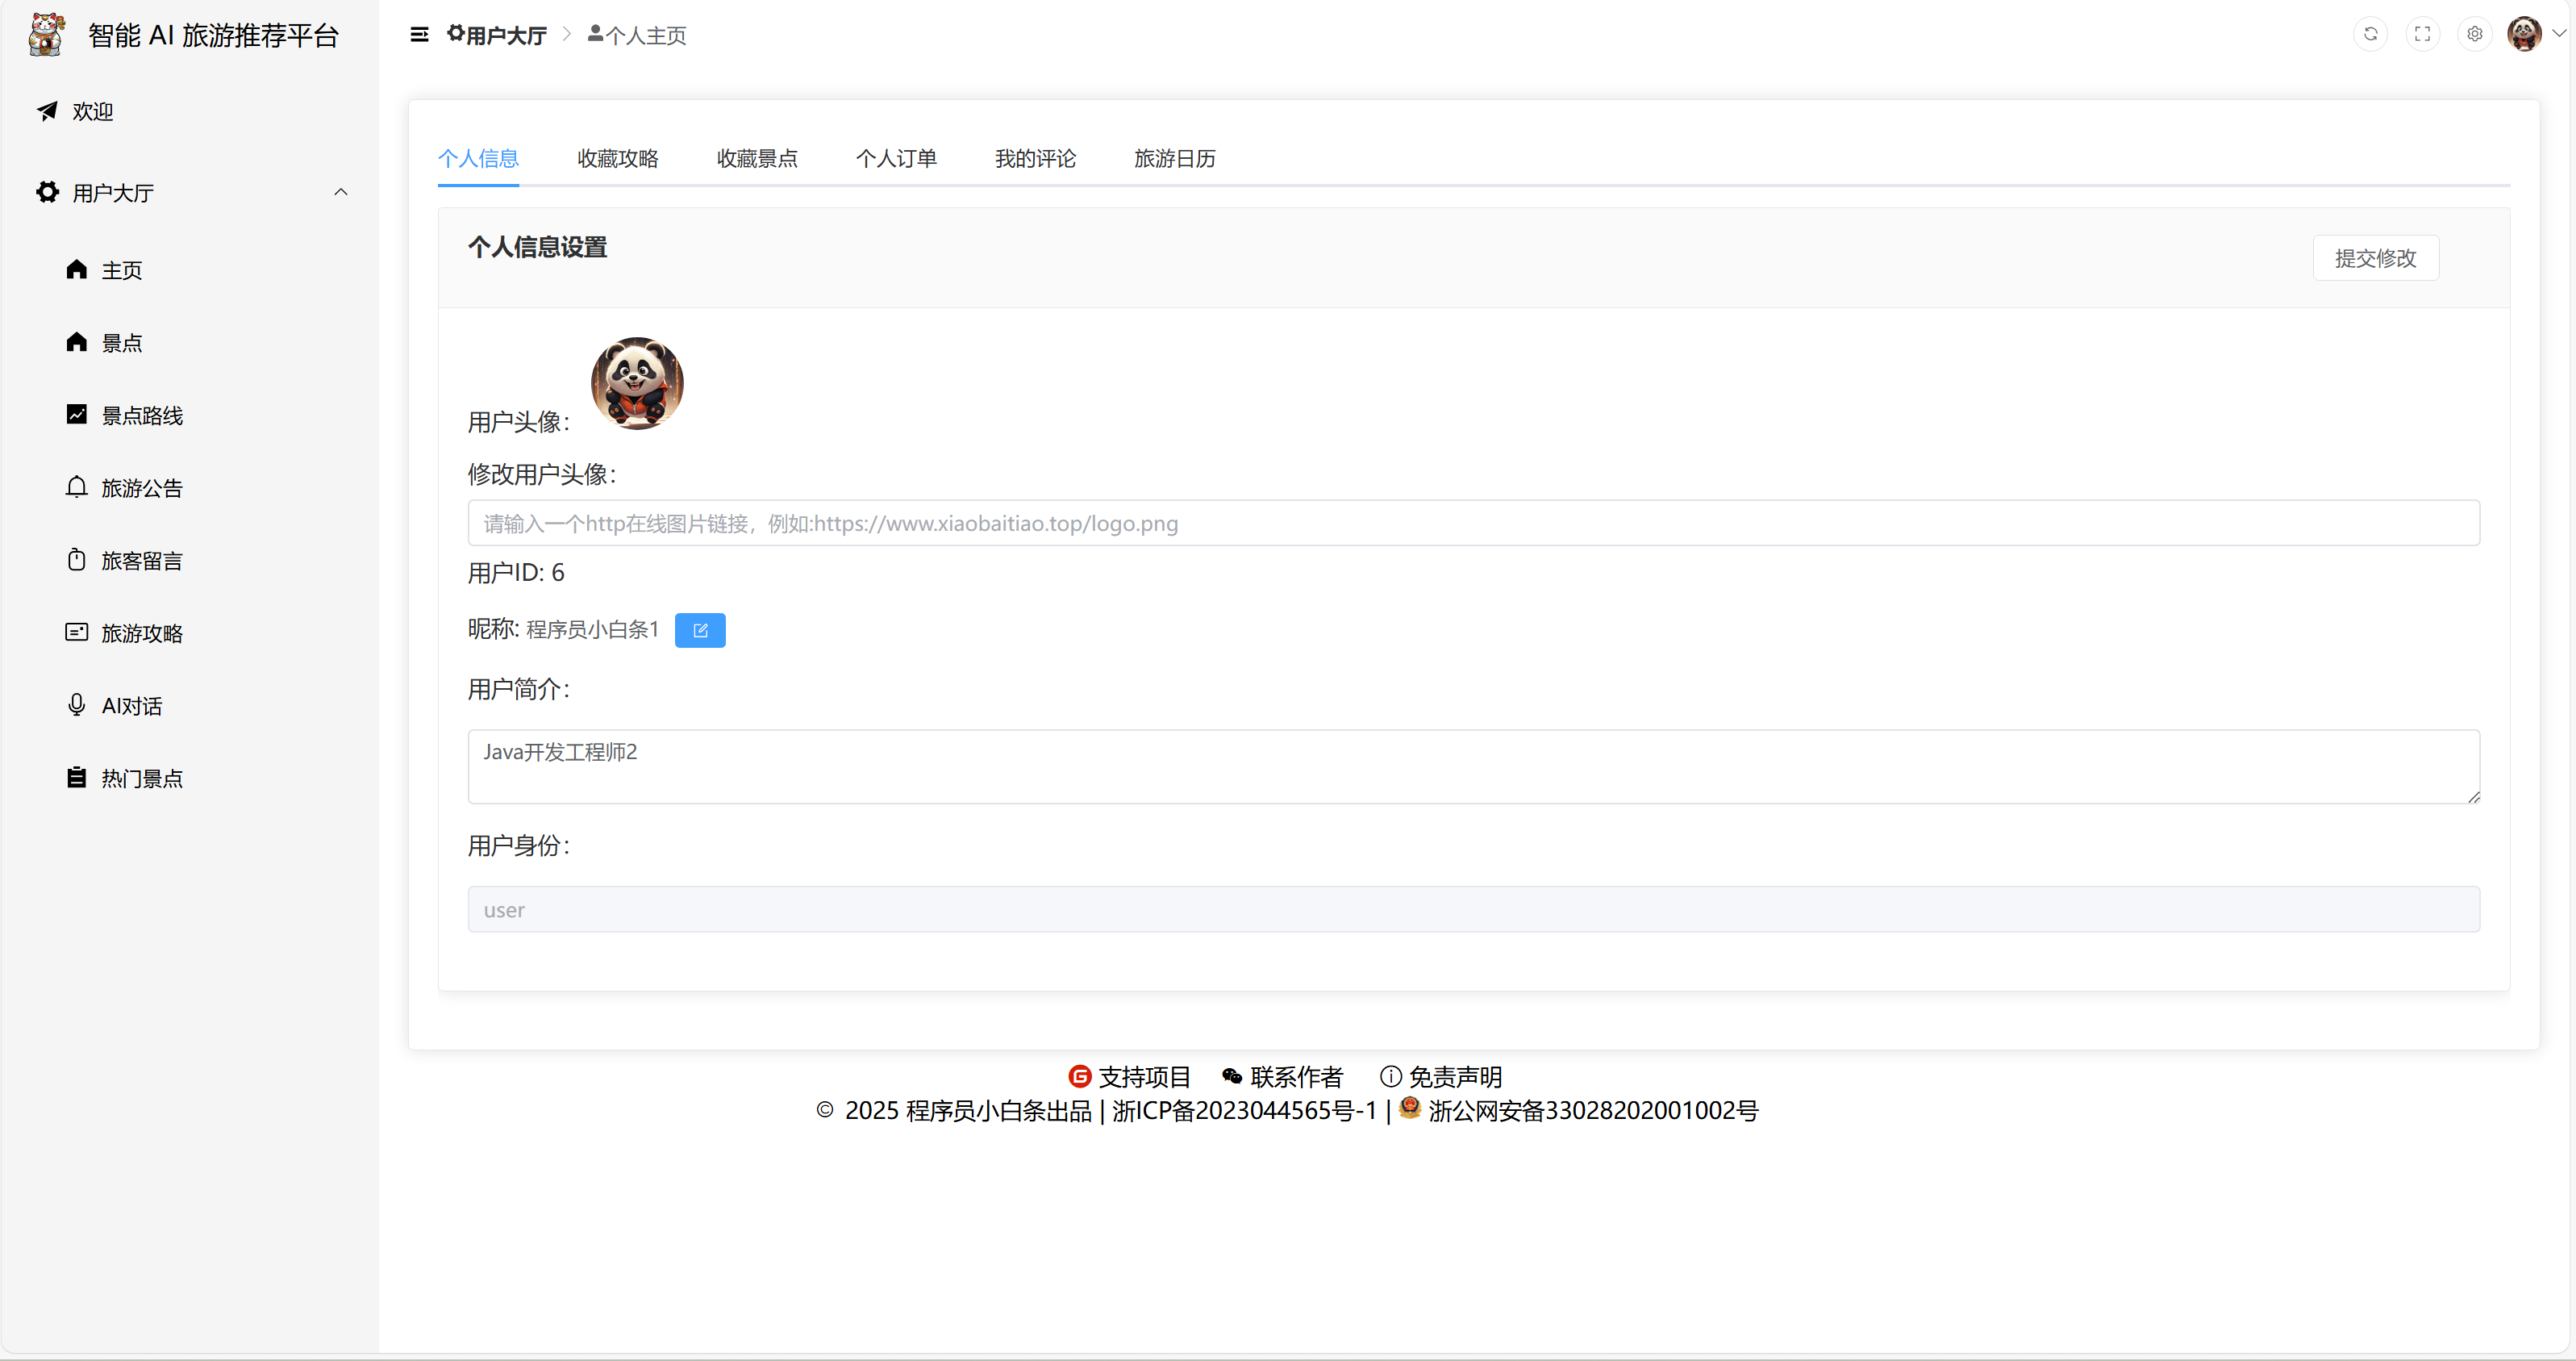2576x1361 pixels.
Task: Switch to the 旅游日历 tab
Action: (x=1174, y=158)
